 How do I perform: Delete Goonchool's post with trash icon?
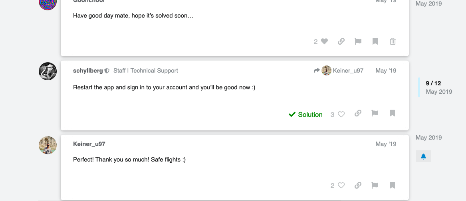[393, 41]
